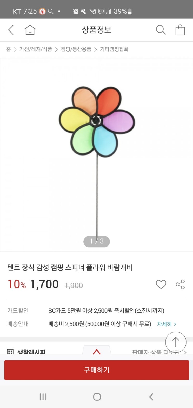Tap the share icon
The height and width of the screenshot is (408, 193).
click(x=180, y=284)
